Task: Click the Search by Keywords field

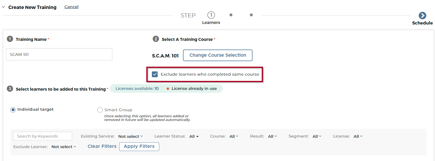Action: [43, 136]
